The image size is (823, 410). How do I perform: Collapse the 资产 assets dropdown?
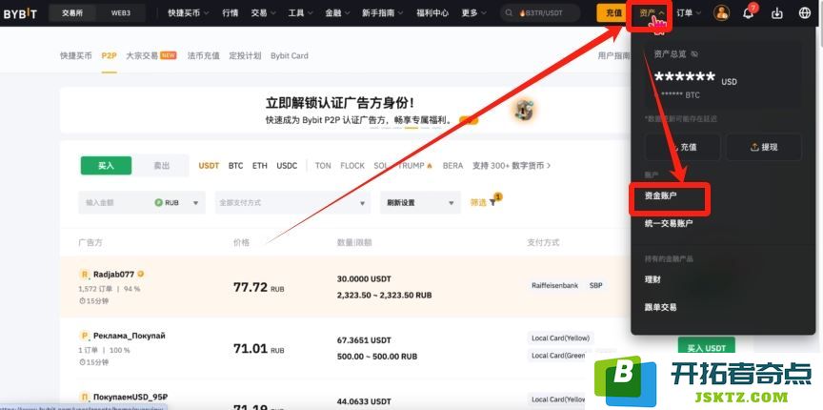click(652, 12)
